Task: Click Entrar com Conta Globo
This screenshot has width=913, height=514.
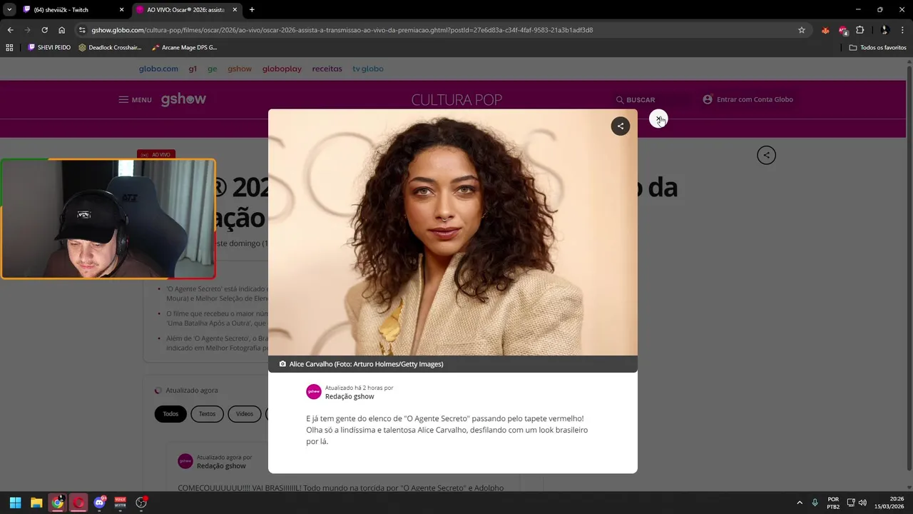Action: (x=748, y=99)
